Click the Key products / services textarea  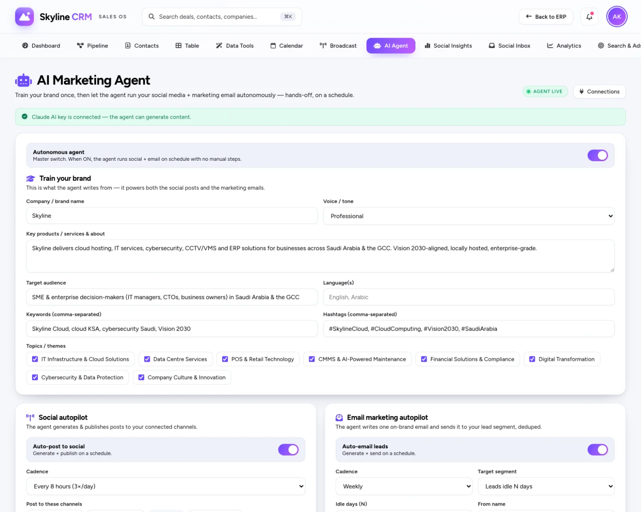[x=320, y=256]
